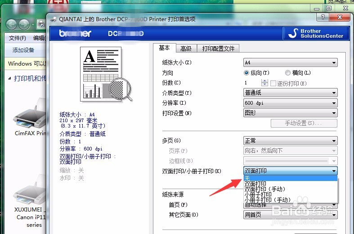Switch to the 打印配置文件 tab

coord(218,49)
